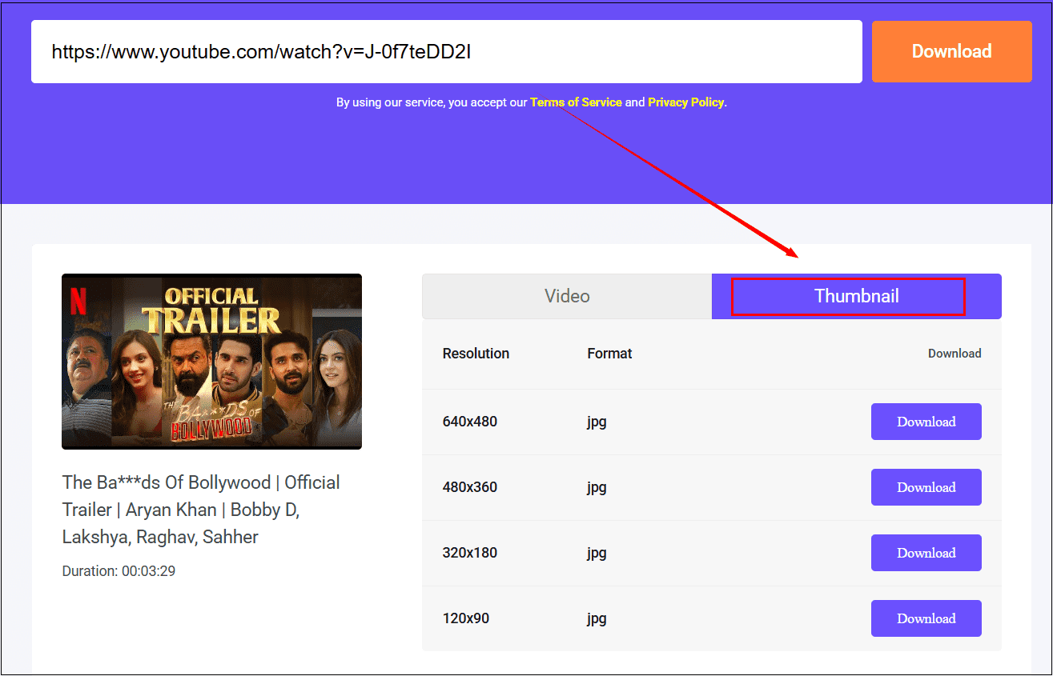
Task: Click the Resolution column header
Action: (x=476, y=354)
